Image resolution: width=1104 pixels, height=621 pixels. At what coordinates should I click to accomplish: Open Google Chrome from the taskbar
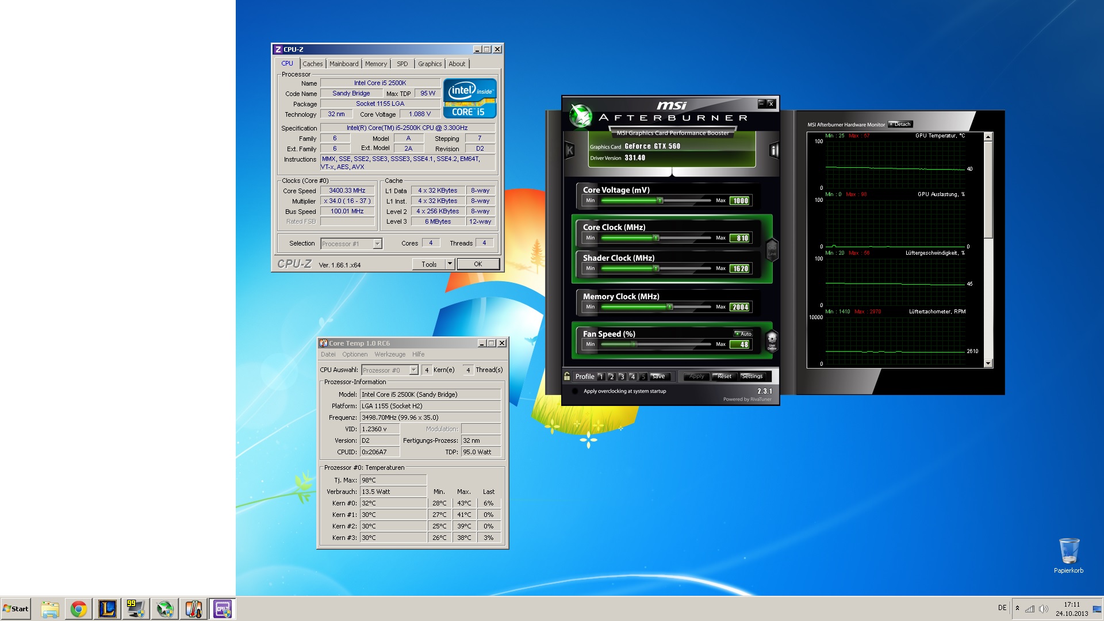click(x=79, y=609)
